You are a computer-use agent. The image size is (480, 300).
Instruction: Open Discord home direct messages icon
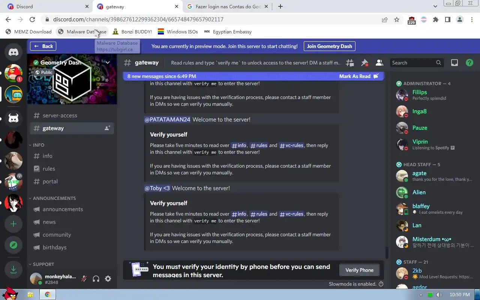click(x=13, y=52)
